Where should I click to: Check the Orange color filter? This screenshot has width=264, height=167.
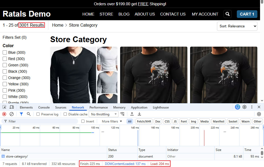pyautogui.click(x=5, y=78)
